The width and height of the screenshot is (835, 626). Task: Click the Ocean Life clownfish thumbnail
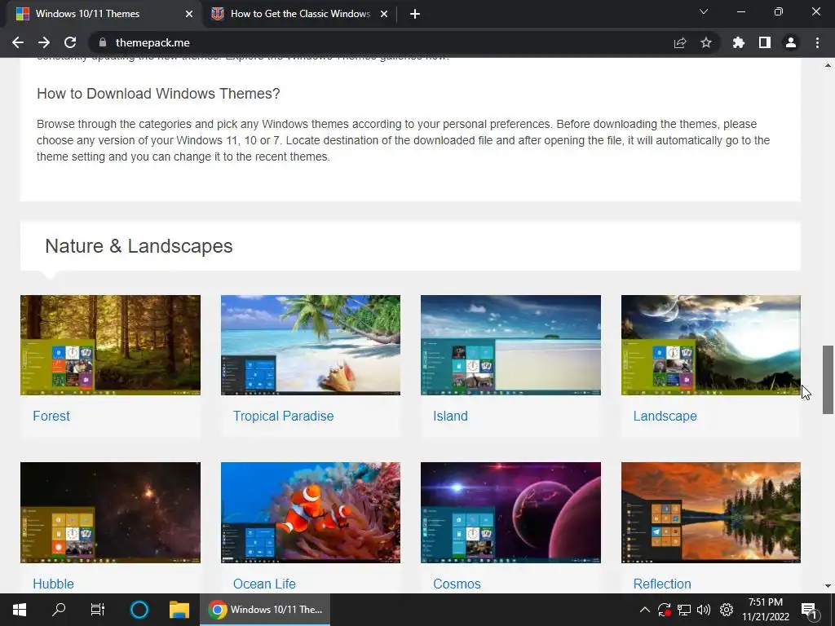311,512
